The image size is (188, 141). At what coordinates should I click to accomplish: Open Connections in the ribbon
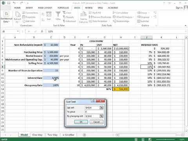pos(30,13)
